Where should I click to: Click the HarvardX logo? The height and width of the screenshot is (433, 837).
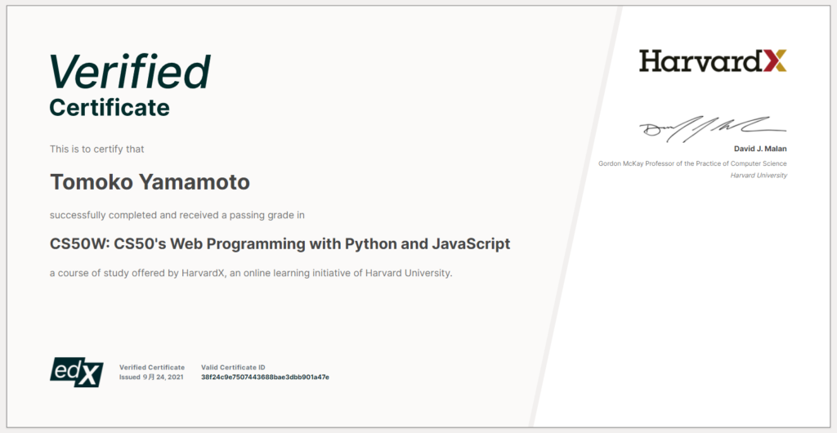point(713,60)
